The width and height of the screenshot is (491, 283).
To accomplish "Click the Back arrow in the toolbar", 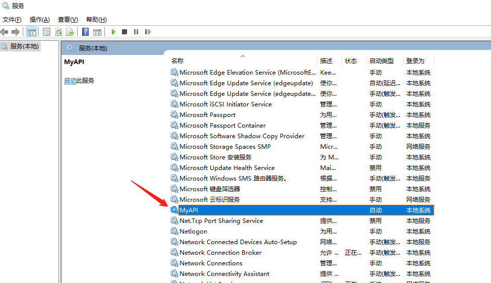I will (x=5, y=32).
